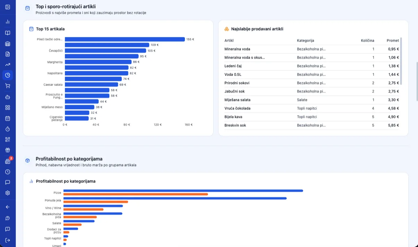Select the Miješana salata table row
Viewport: 418px width, 247px height.
coord(312,100)
